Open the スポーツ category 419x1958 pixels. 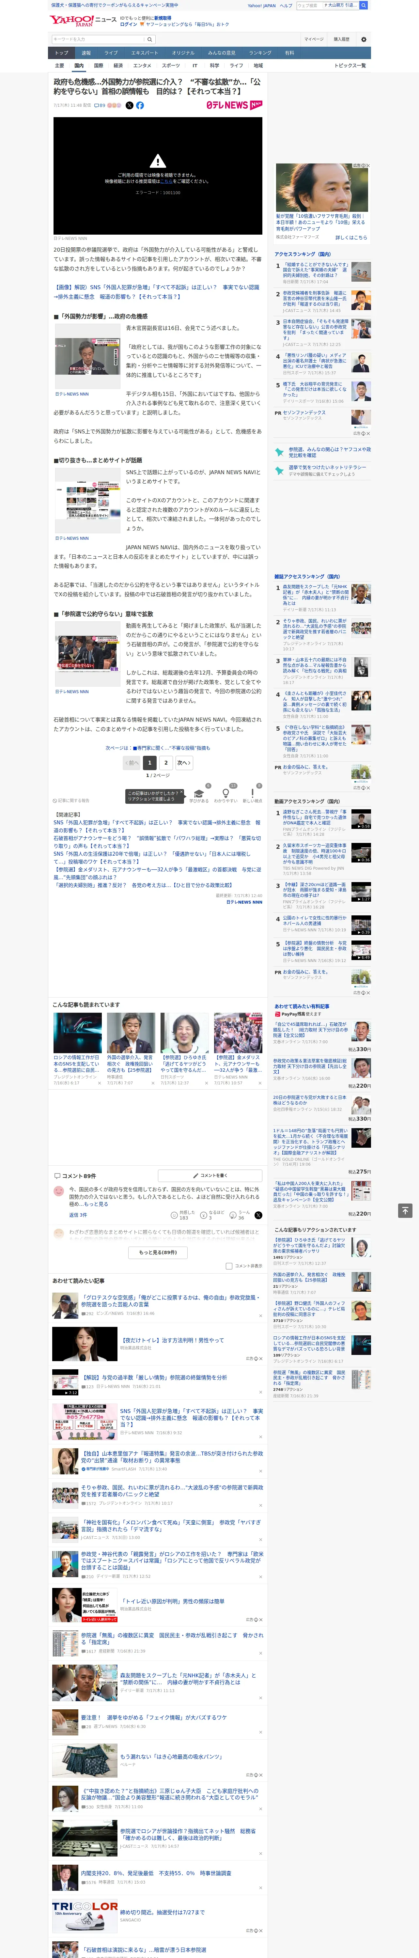(x=171, y=65)
